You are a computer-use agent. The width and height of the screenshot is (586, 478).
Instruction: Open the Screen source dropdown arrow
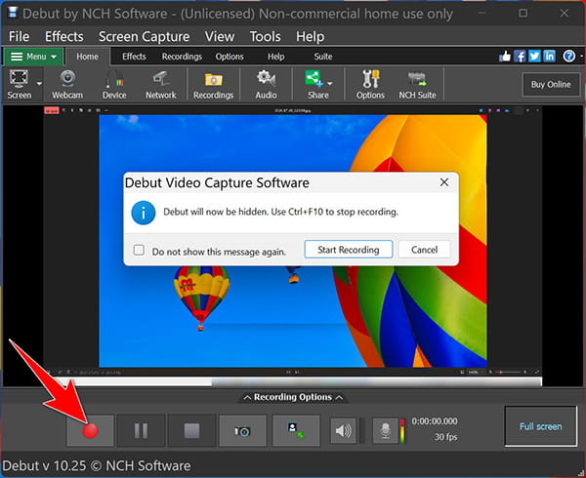(39, 84)
